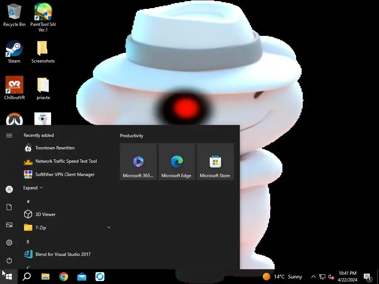This screenshot has height=284, width=379.
Task: Select the Screenshots folder on desktop
Action: 43,52
